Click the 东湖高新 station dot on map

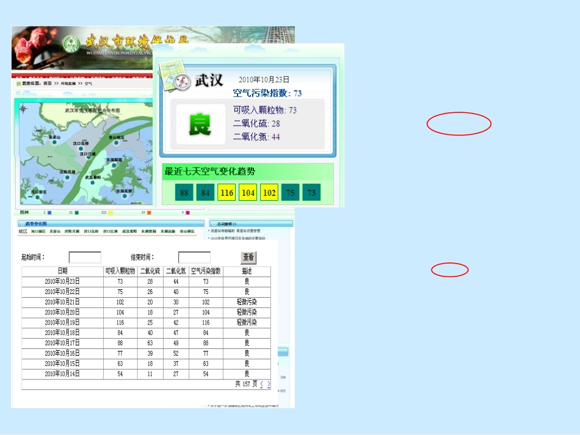125,196
